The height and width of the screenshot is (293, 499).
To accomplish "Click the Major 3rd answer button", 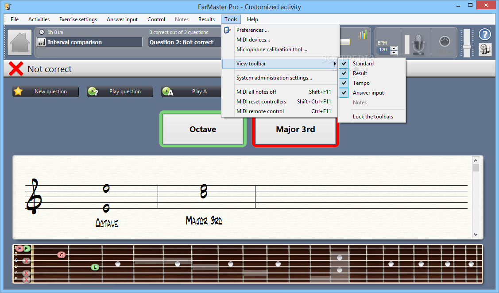I will tap(295, 130).
